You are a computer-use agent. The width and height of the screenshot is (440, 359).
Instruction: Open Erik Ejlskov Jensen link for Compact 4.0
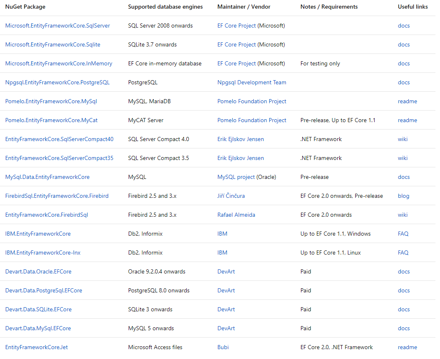pyautogui.click(x=241, y=139)
